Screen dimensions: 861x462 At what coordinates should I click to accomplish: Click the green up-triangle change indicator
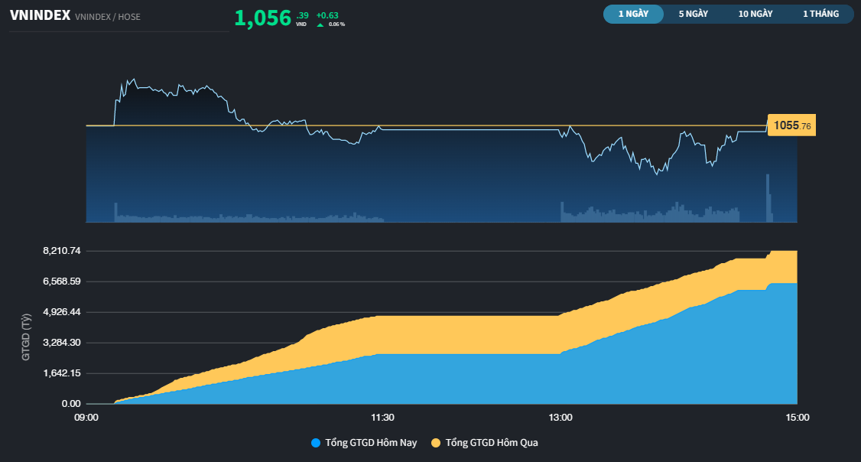pos(320,24)
